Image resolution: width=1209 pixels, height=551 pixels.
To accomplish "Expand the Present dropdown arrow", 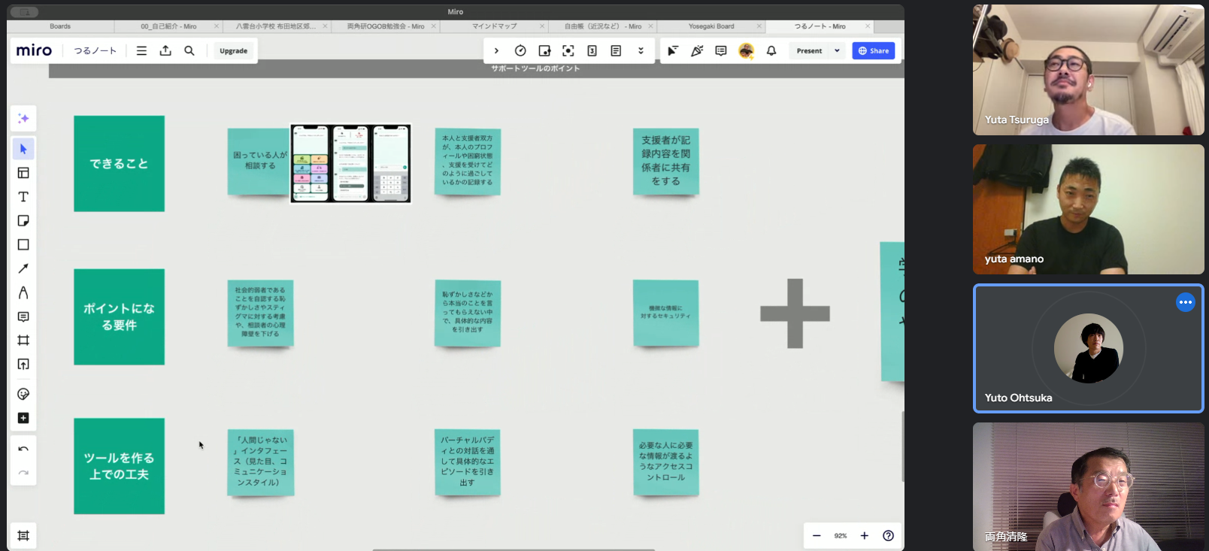I will point(837,51).
